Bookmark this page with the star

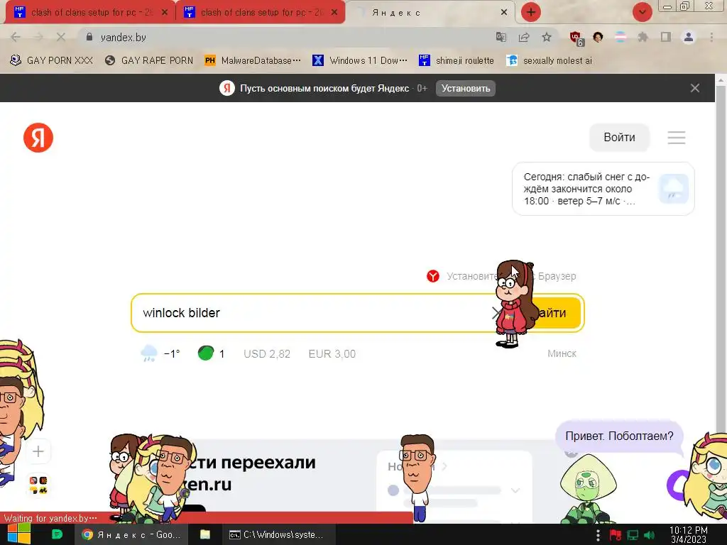(x=547, y=37)
